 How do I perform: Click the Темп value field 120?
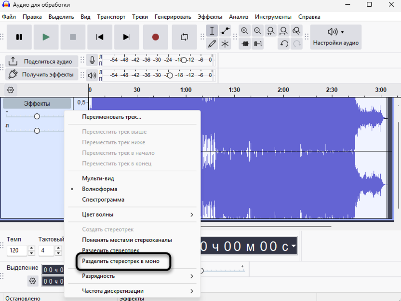tap(17, 250)
